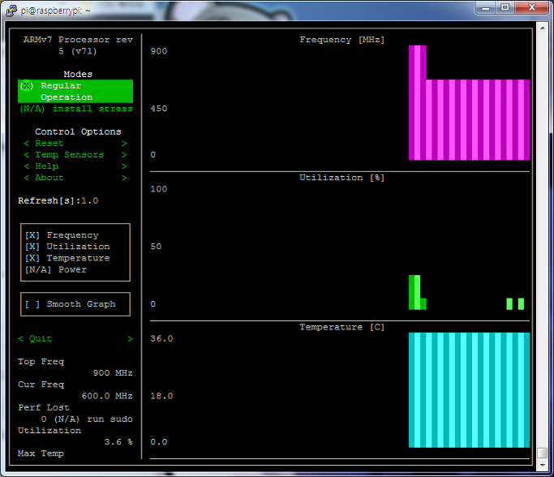Quit the s-tui application
This screenshot has height=477, width=554.
75,339
